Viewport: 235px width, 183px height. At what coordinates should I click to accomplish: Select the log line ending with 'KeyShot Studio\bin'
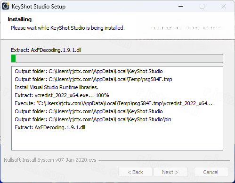[x=93, y=119]
